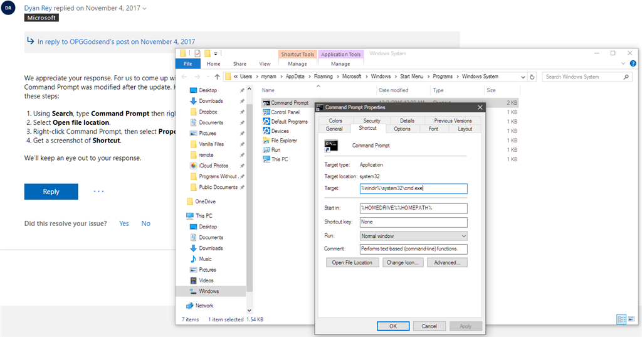Click the search magnifier in Explorer search box
The height and width of the screenshot is (337, 642).
point(626,77)
